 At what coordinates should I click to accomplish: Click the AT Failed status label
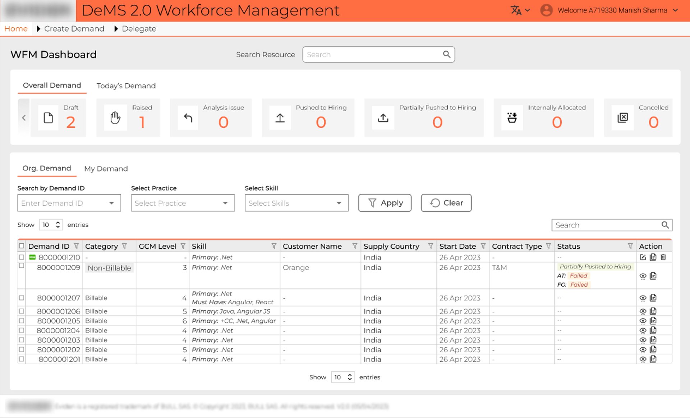[578, 276]
